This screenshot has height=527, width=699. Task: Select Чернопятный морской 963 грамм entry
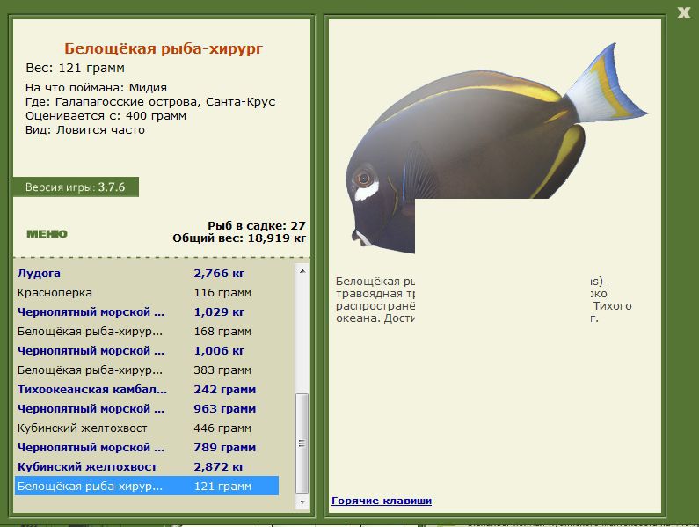click(147, 409)
